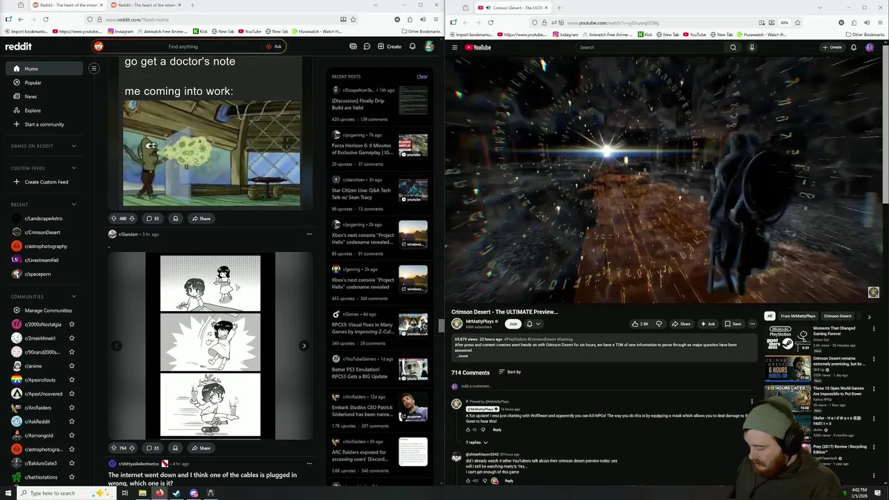Open Sort by comments dropdown
889x500 pixels.
click(510, 372)
